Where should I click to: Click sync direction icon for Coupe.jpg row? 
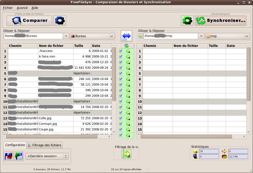click(x=128, y=129)
